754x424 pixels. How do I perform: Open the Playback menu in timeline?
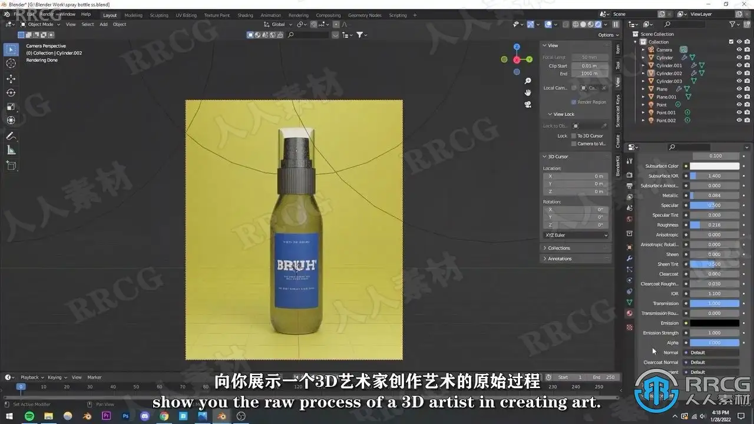(31, 377)
